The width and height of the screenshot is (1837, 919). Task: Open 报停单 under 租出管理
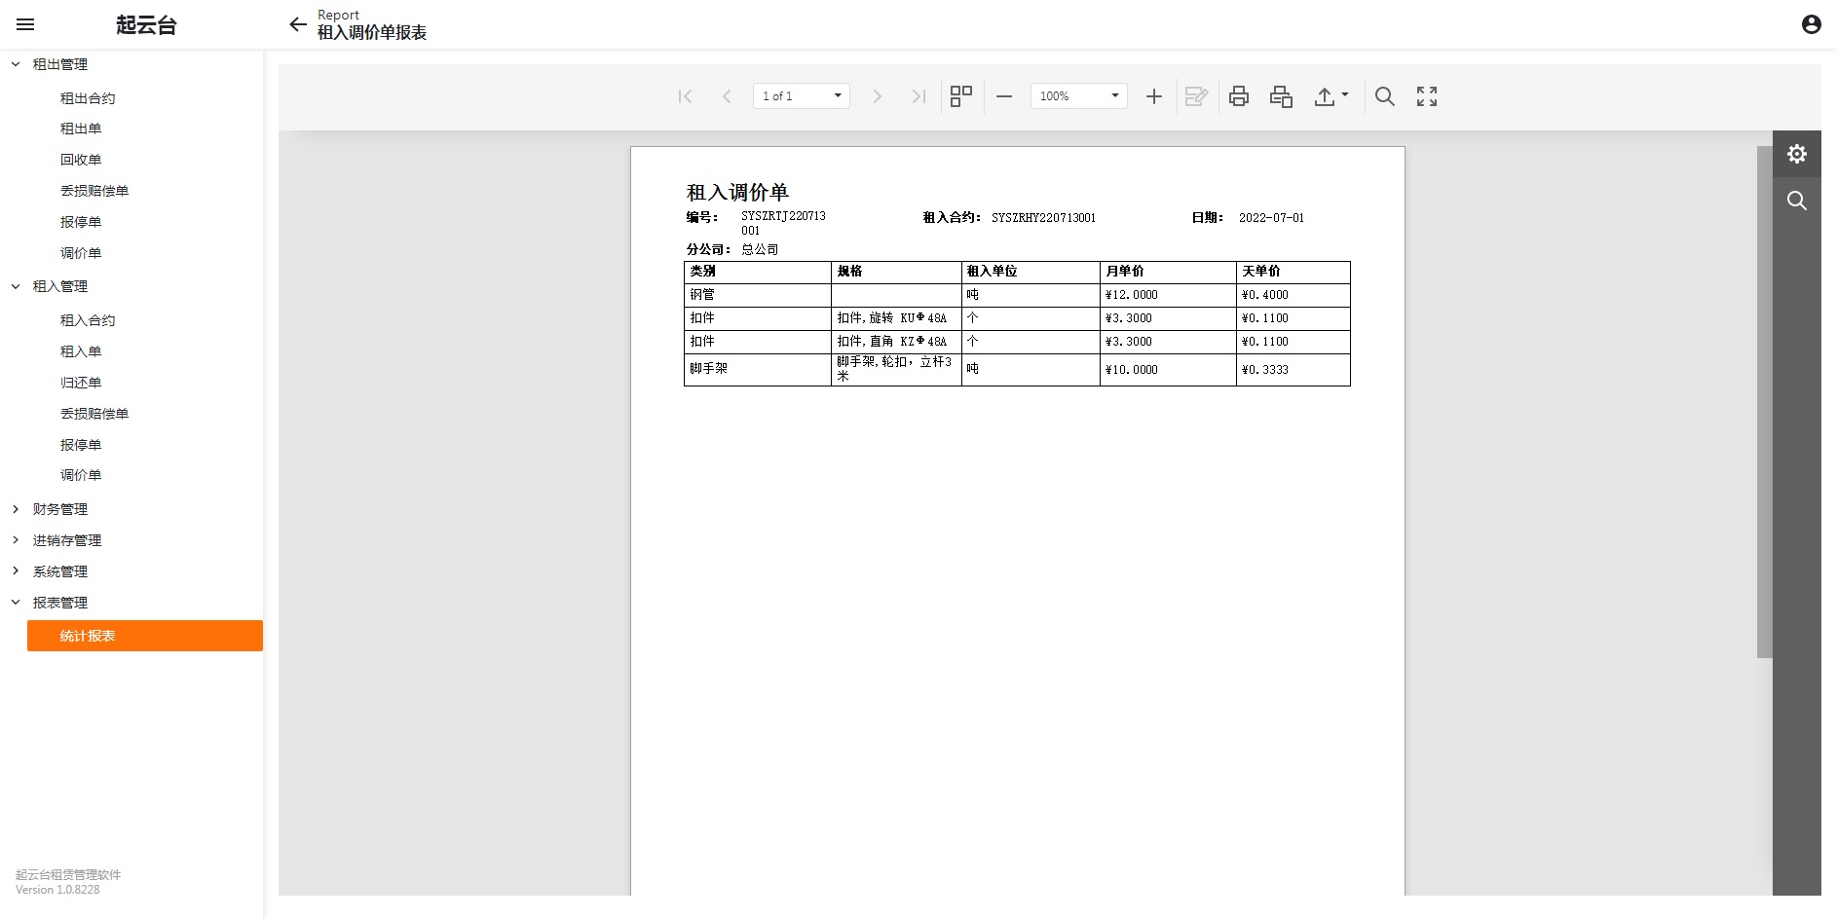(81, 222)
